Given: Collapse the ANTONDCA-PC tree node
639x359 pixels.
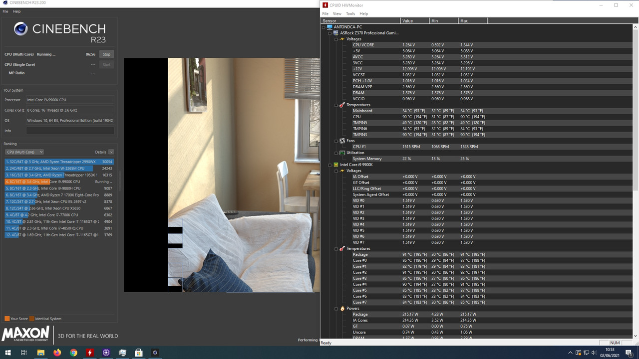Looking at the screenshot, I should click(324, 27).
